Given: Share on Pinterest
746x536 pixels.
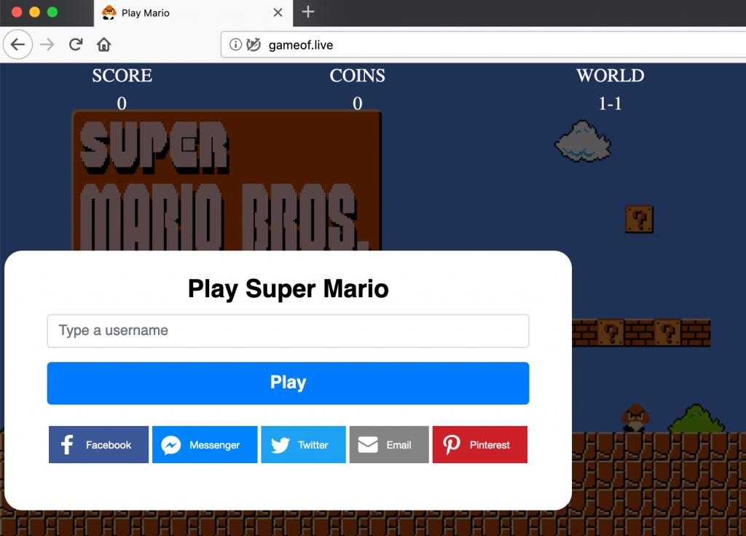Looking at the screenshot, I should [x=479, y=445].
